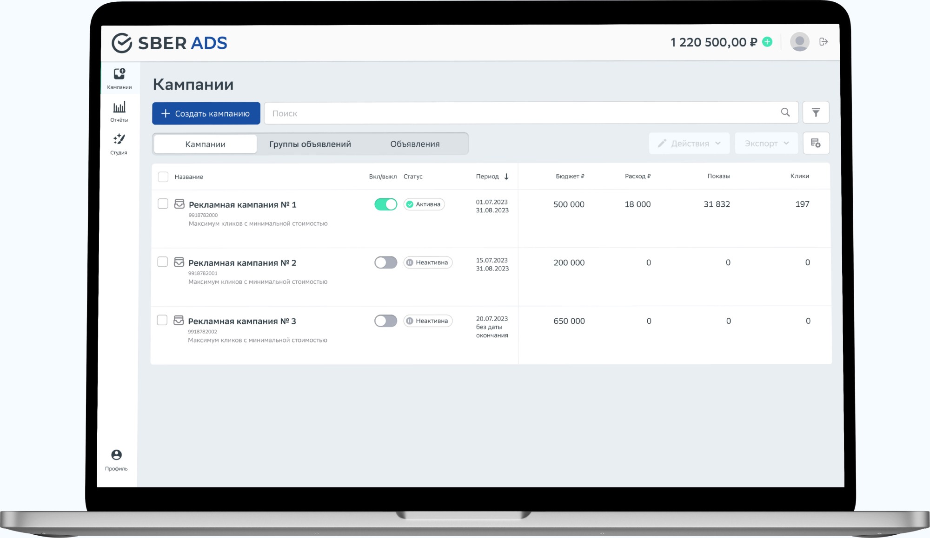Expand the Экспорт dropdown

766,143
